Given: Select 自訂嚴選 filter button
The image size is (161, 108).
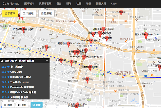Looking at the screenshot, I should coord(46,13).
